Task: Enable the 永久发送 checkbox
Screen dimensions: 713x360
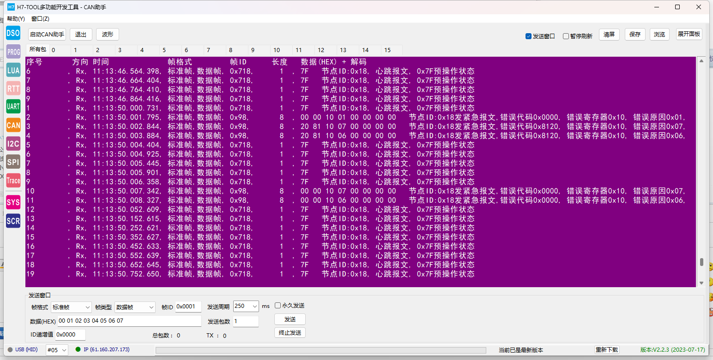Action: pos(278,305)
